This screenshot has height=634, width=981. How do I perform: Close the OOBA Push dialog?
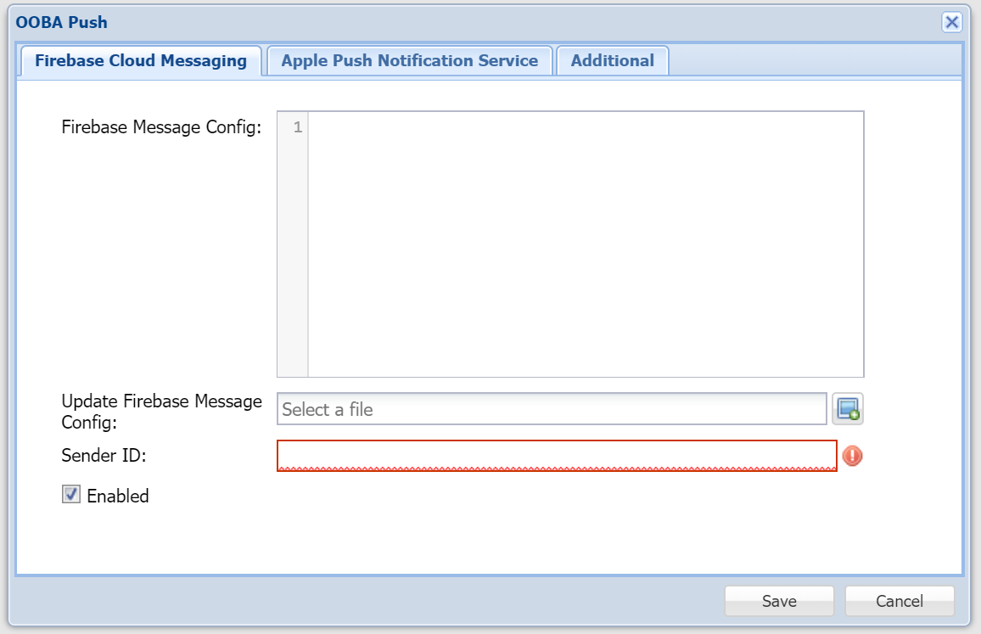(951, 23)
